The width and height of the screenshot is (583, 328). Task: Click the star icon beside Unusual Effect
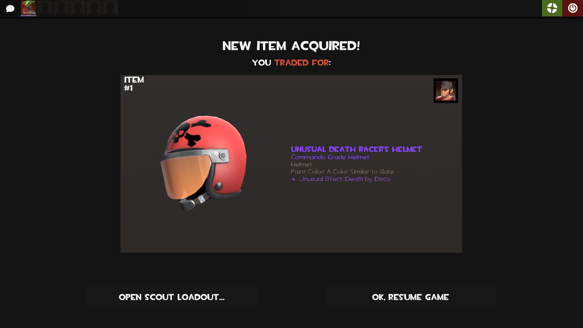pos(293,179)
